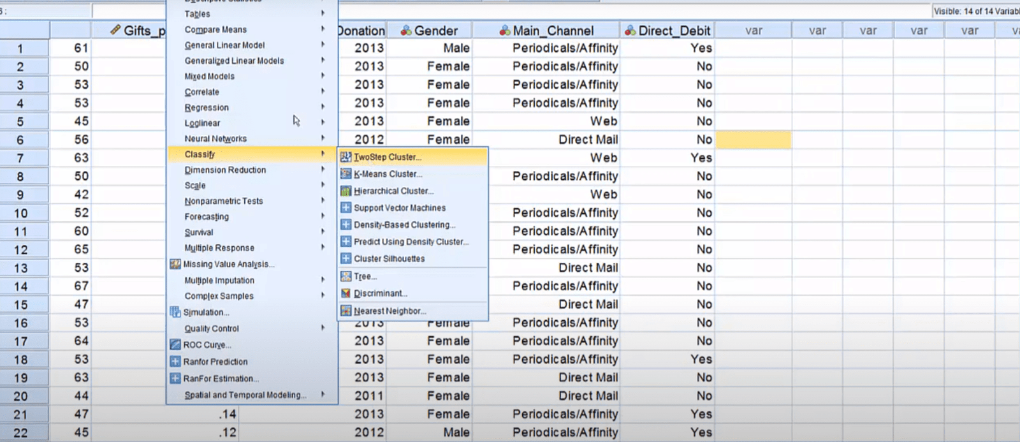
Task: Click the Support Vector Machines icon
Action: (x=346, y=207)
